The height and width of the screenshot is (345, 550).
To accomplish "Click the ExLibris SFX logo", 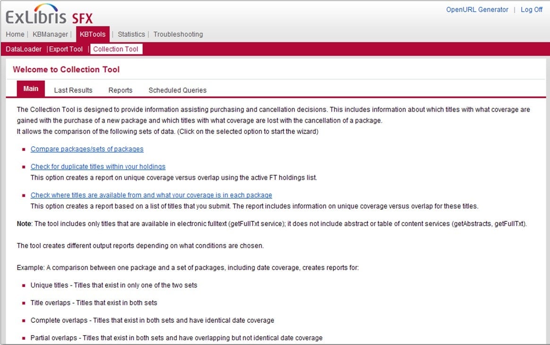I will [49, 14].
